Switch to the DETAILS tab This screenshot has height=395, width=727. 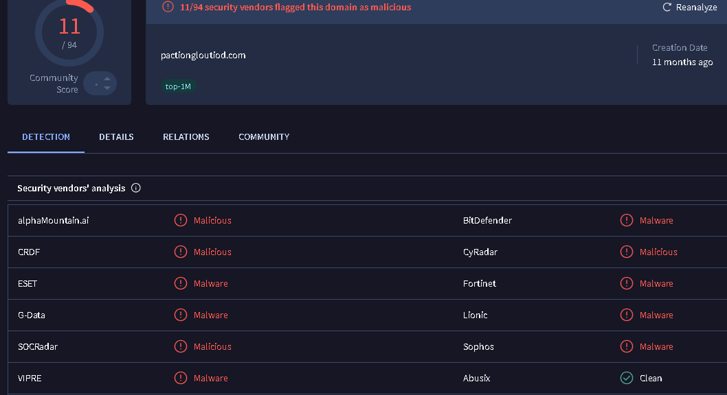click(x=116, y=136)
